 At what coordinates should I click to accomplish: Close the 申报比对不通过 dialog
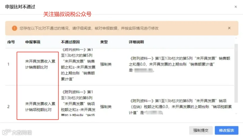(x=235, y=7)
